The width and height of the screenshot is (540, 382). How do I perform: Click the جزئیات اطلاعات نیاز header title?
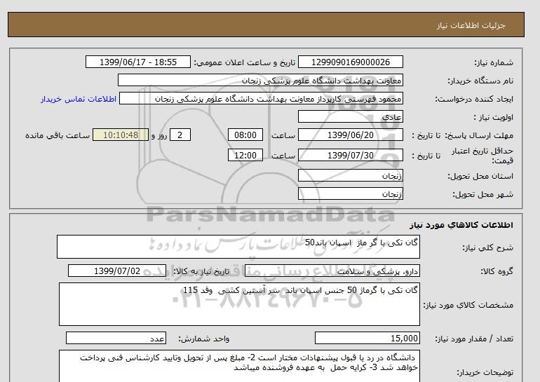coord(471,26)
